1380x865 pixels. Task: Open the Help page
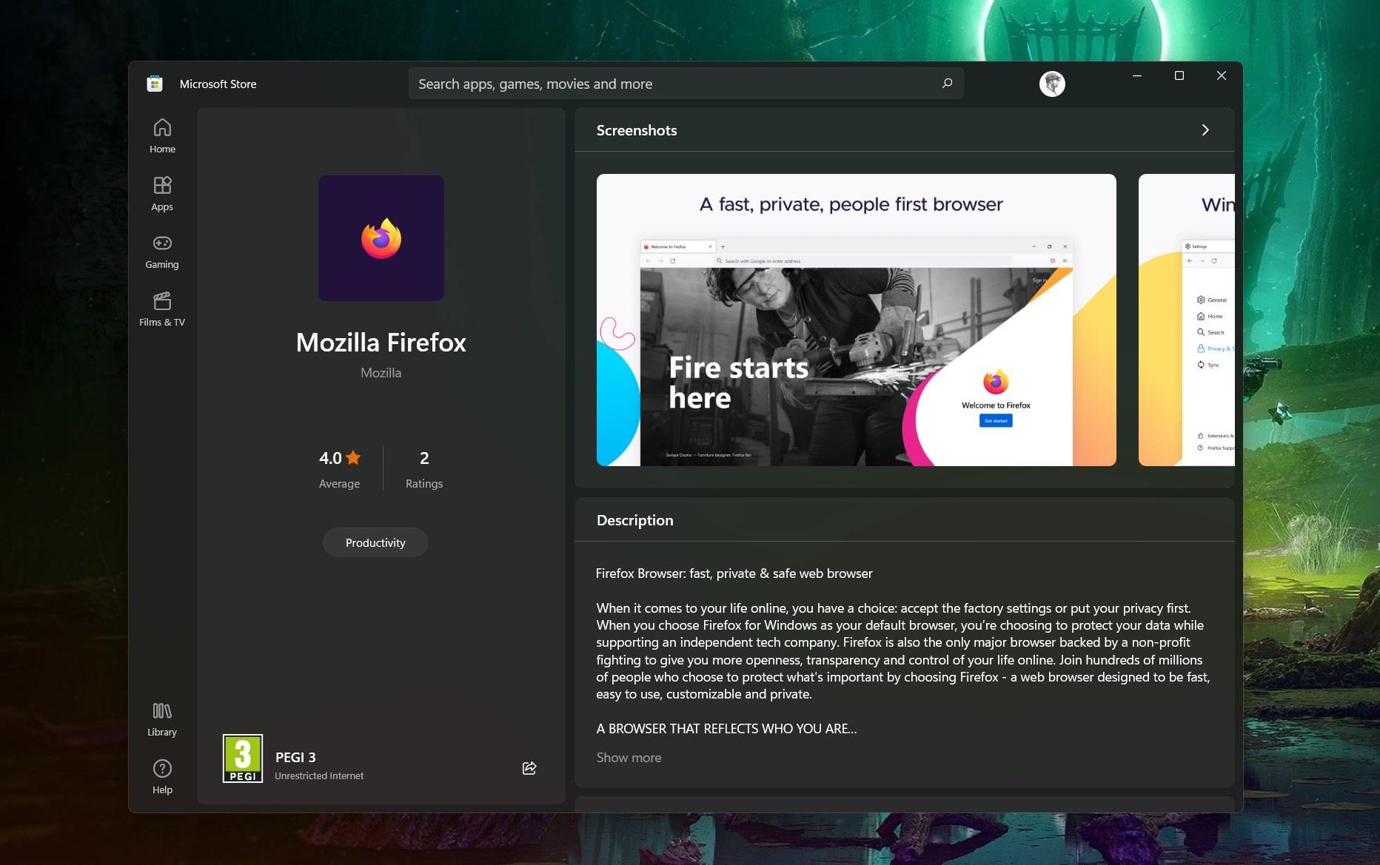tap(162, 777)
